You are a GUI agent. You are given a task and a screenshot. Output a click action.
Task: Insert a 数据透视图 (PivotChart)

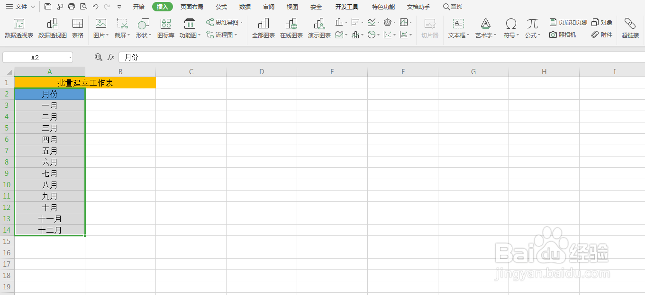53,28
